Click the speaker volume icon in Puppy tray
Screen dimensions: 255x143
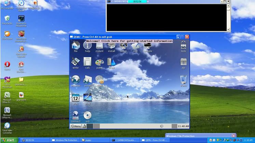pos(161,126)
